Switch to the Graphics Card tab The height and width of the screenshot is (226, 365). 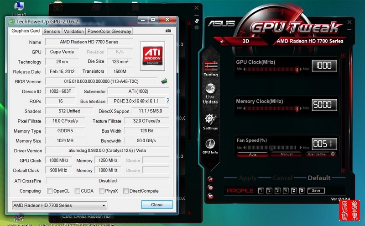pos(26,31)
